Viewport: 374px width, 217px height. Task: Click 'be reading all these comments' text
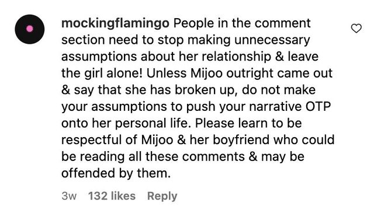pos(153,156)
